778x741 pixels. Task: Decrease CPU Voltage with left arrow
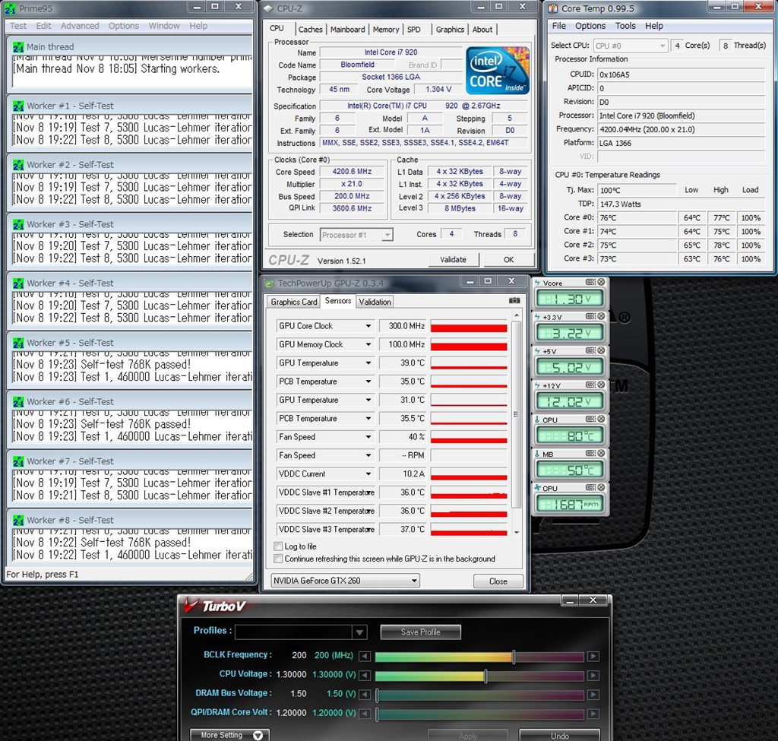click(365, 676)
